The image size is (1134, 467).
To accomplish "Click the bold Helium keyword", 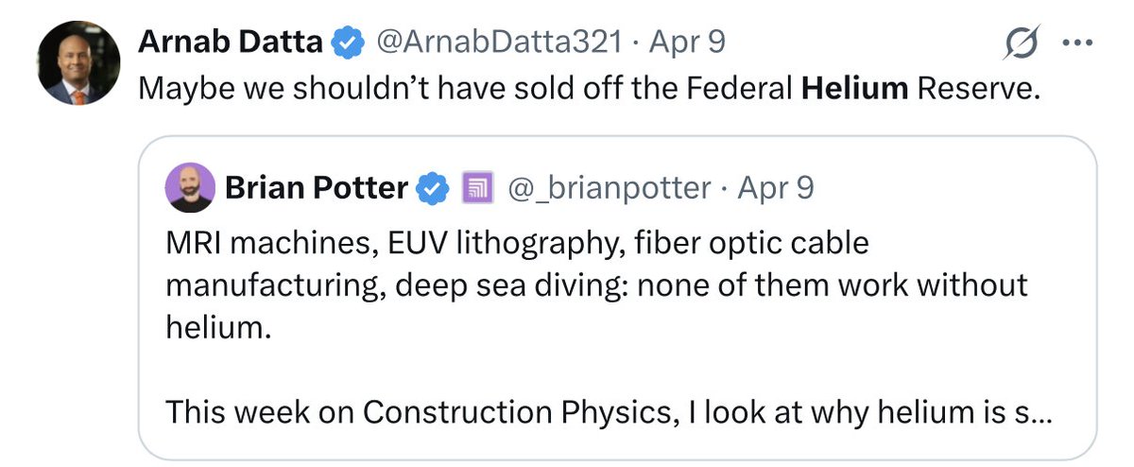I will (854, 89).
